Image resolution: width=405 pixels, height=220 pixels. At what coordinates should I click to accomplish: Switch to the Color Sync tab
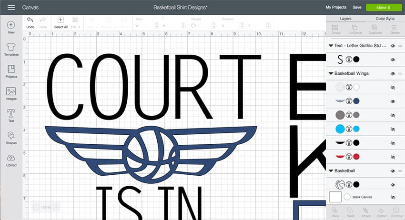385,19
